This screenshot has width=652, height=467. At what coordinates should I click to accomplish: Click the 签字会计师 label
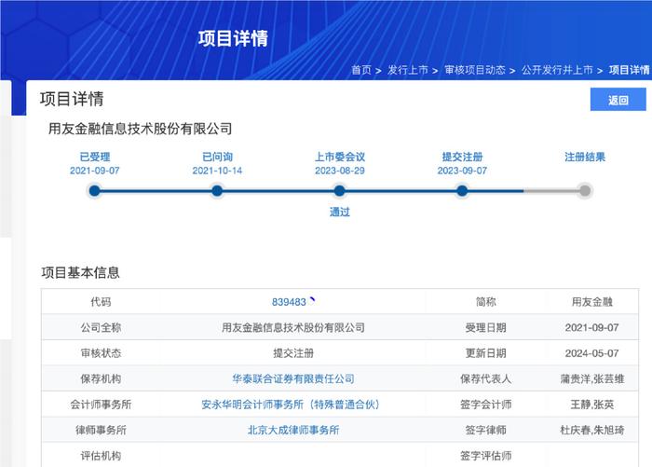click(485, 405)
